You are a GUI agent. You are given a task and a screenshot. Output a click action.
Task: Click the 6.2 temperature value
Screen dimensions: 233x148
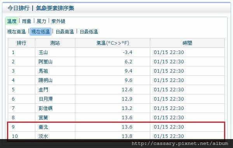[x=129, y=62]
